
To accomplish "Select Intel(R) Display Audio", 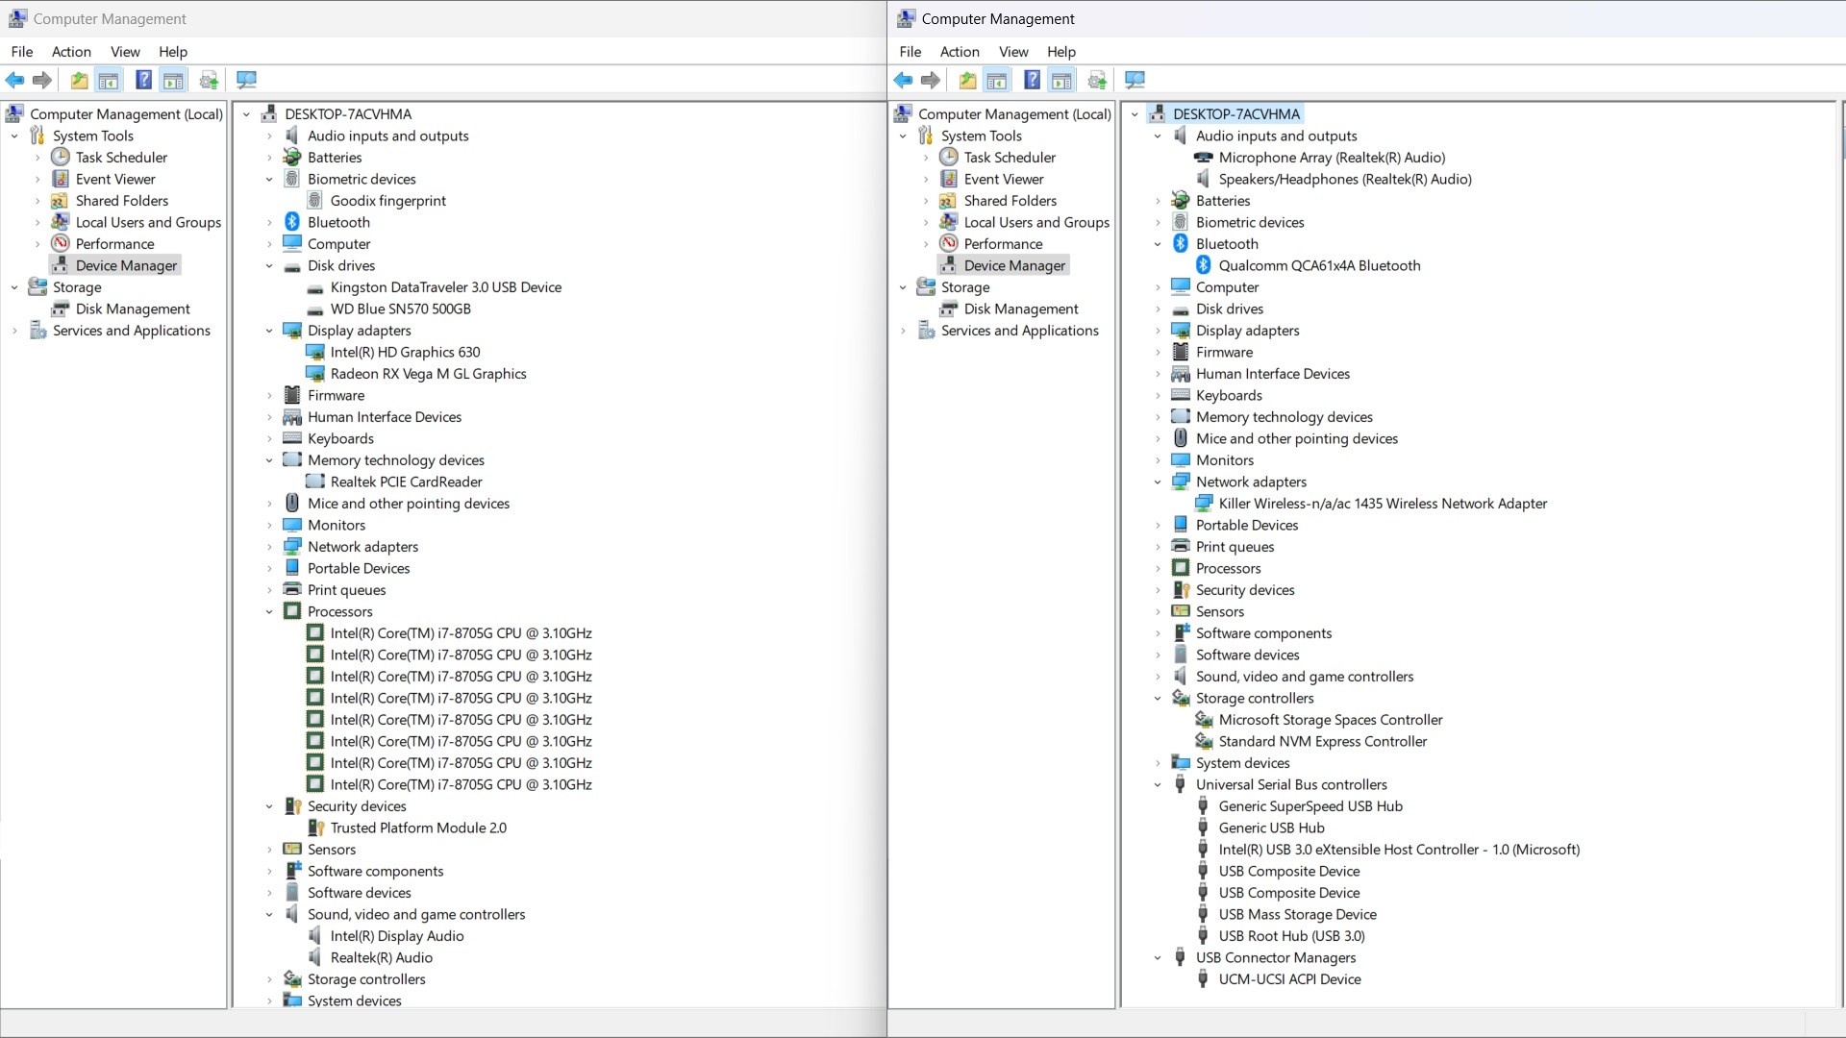I will pos(397,936).
